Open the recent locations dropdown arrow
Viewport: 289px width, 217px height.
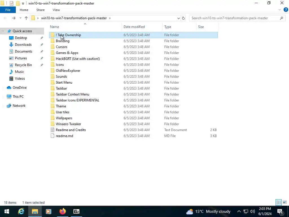[x=20, y=18]
